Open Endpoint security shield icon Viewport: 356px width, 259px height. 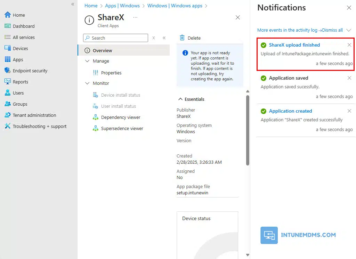[8, 71]
